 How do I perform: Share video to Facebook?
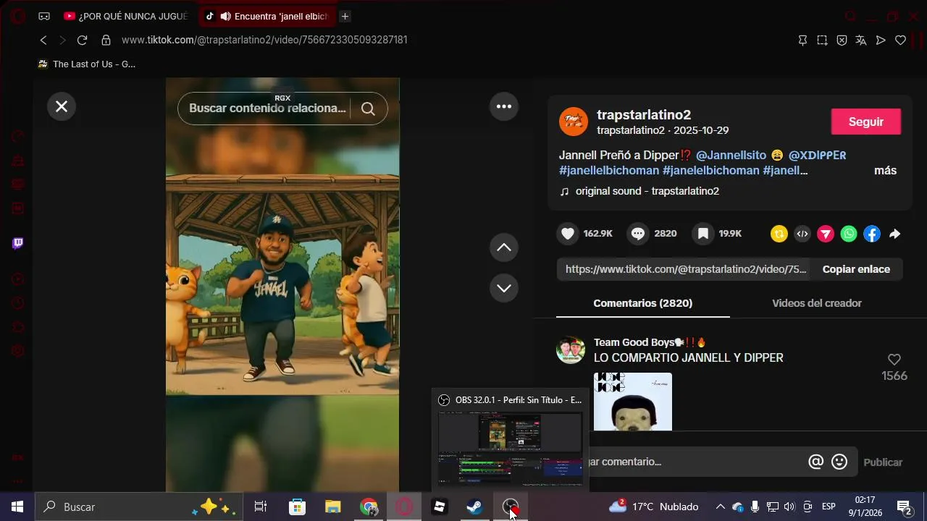(x=872, y=234)
